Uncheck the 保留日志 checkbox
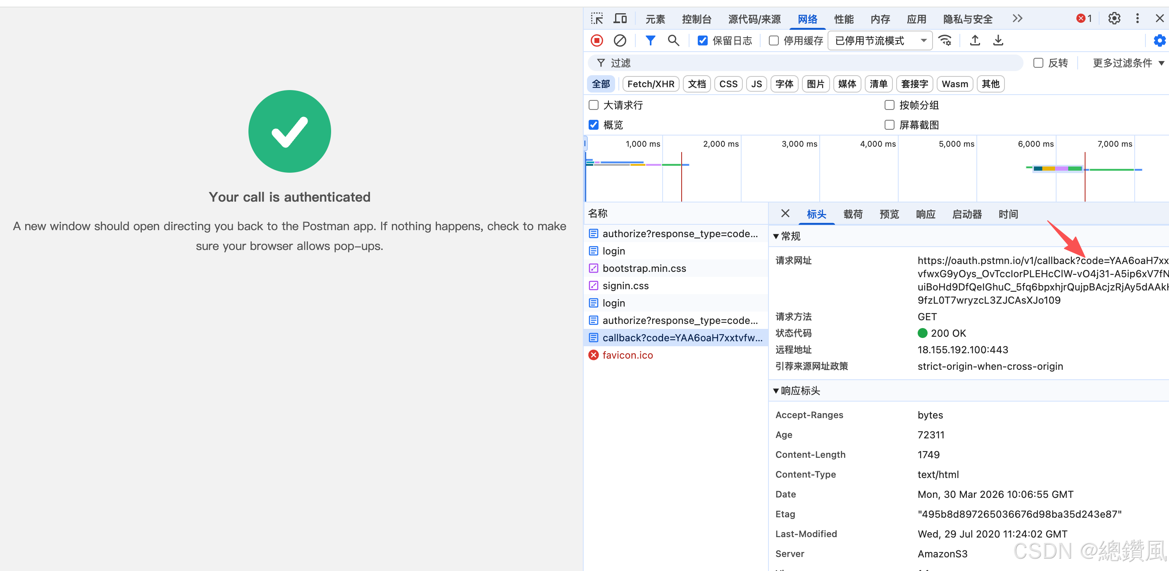Viewport: 1169px width, 571px height. coord(702,41)
